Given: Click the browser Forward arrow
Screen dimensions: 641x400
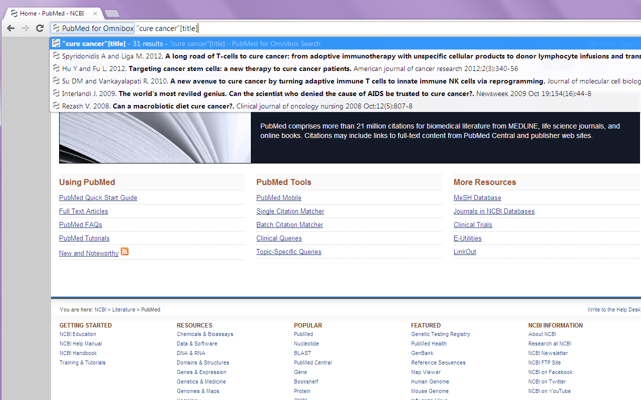Looking at the screenshot, I should coord(25,28).
